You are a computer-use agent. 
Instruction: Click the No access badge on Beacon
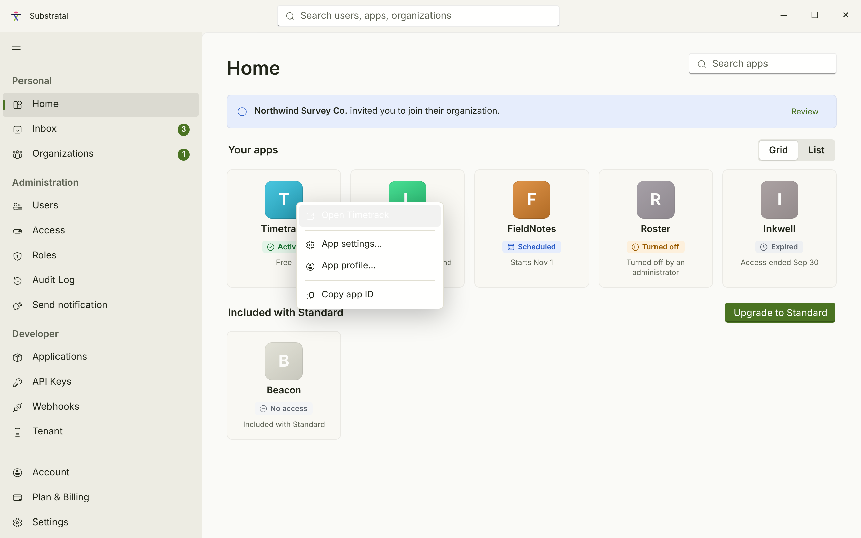pos(284,409)
